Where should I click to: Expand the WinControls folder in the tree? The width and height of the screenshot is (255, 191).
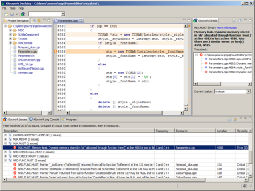pos(10,43)
